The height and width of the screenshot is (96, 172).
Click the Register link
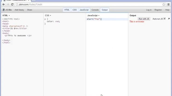click(x=158, y=10)
